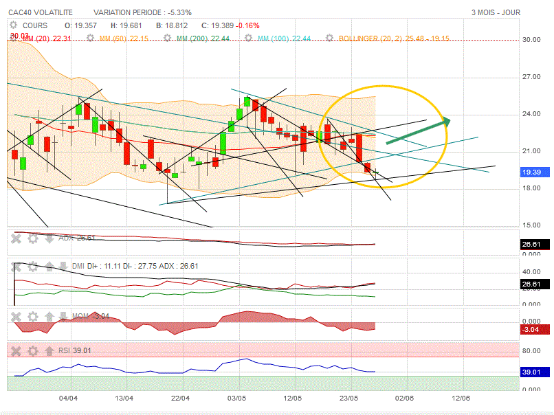Click the 13/04 date on time axis
The width and height of the screenshot is (554, 415).
point(124,399)
